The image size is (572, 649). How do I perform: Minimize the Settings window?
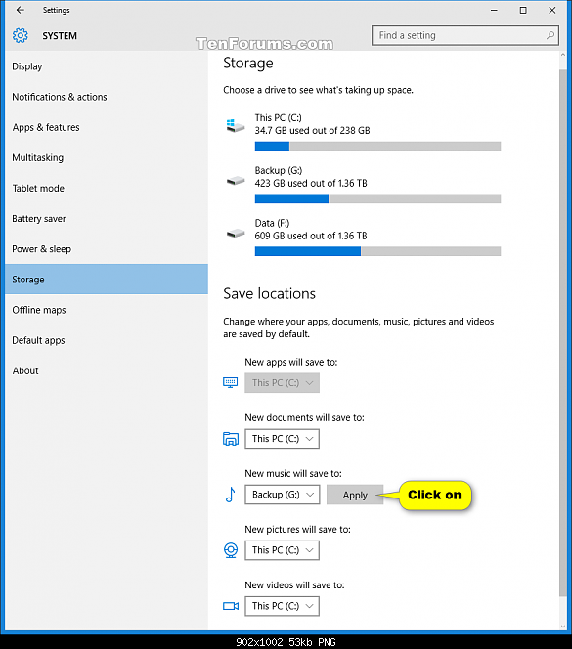tap(494, 11)
